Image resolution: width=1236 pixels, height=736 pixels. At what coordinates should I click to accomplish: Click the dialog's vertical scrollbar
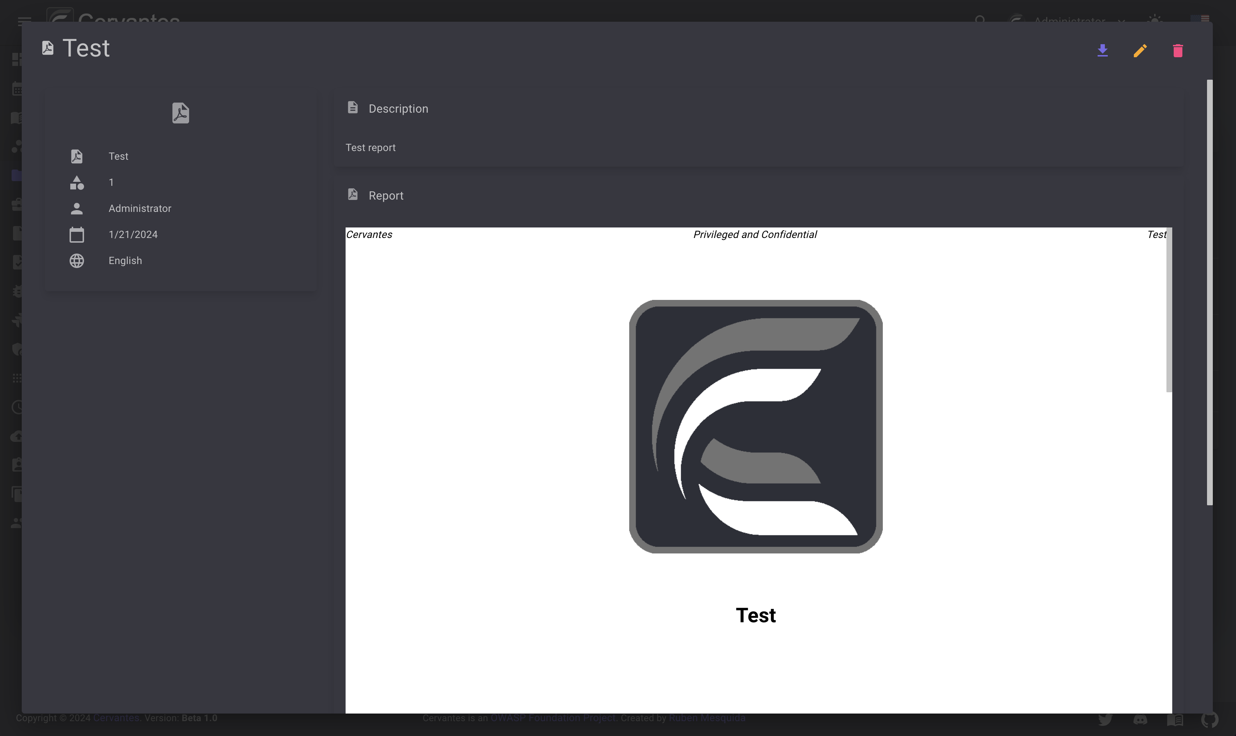click(x=1209, y=293)
